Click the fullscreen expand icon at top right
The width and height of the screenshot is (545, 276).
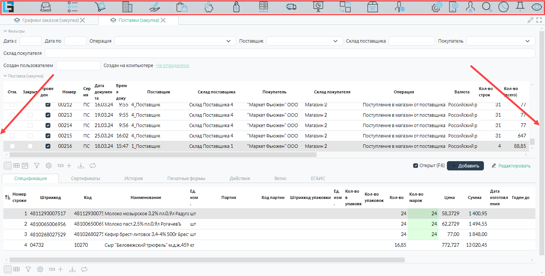pos(539,20)
